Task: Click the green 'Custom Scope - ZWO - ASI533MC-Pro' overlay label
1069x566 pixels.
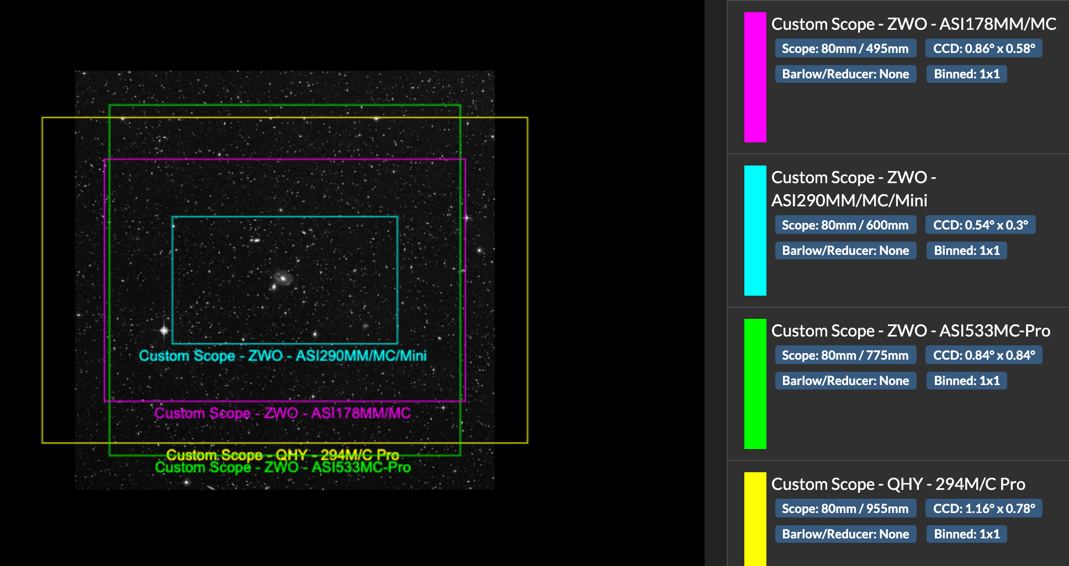Action: tap(283, 468)
